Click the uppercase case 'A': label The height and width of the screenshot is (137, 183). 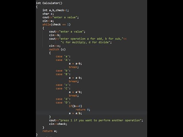point(63,60)
